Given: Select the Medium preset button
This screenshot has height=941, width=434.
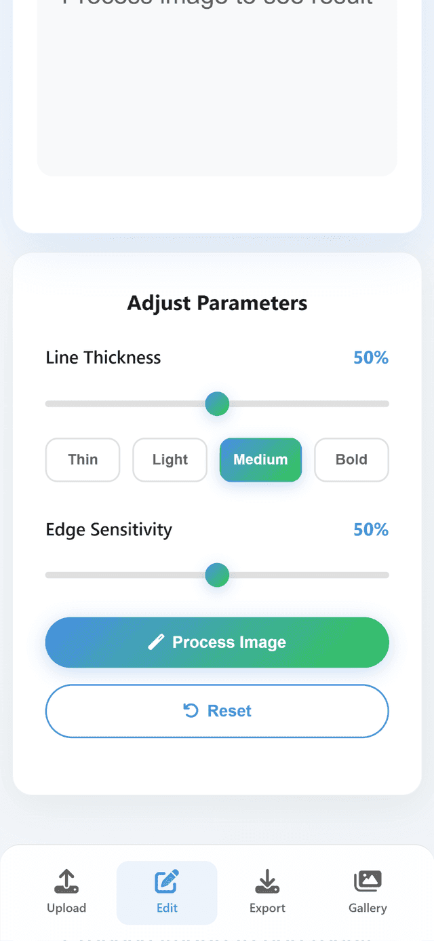Looking at the screenshot, I should tap(260, 460).
